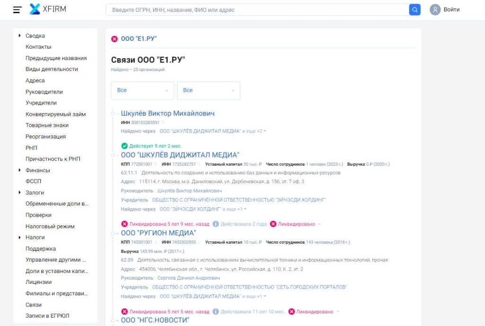Image resolution: width=485 pixels, height=326 pixels.
Task: Open ООО "ШКУЛЁВ ДИДЖИТАЛ МЕДИА" company heading link
Action: tap(180, 155)
